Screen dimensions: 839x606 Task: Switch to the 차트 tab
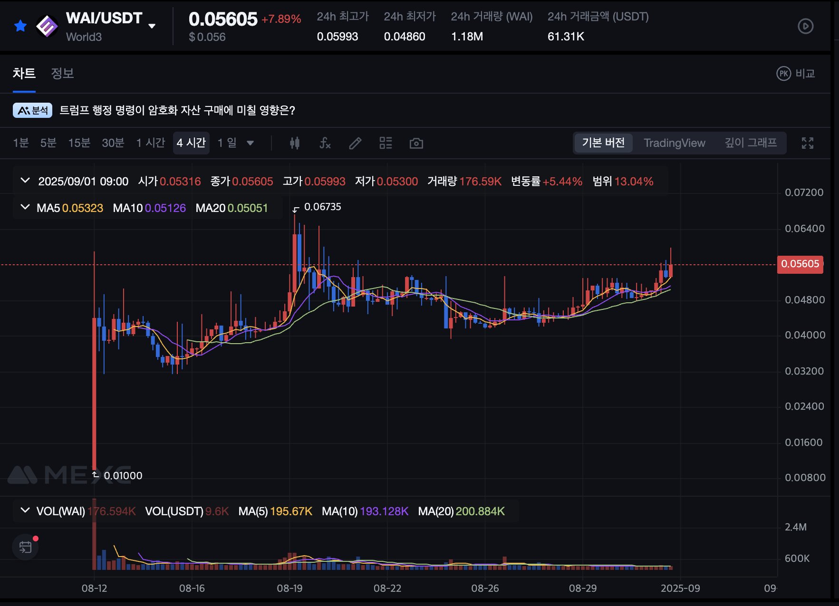pyautogui.click(x=24, y=74)
